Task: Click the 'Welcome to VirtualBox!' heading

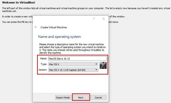Action: pyautogui.click(x=19, y=3)
